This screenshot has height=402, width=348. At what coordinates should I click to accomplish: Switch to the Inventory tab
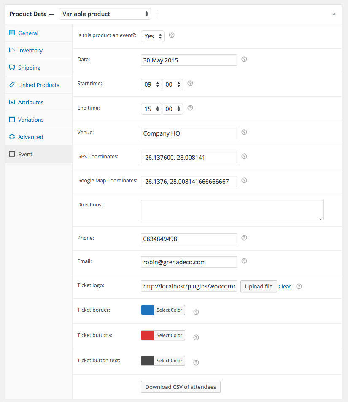(x=30, y=50)
